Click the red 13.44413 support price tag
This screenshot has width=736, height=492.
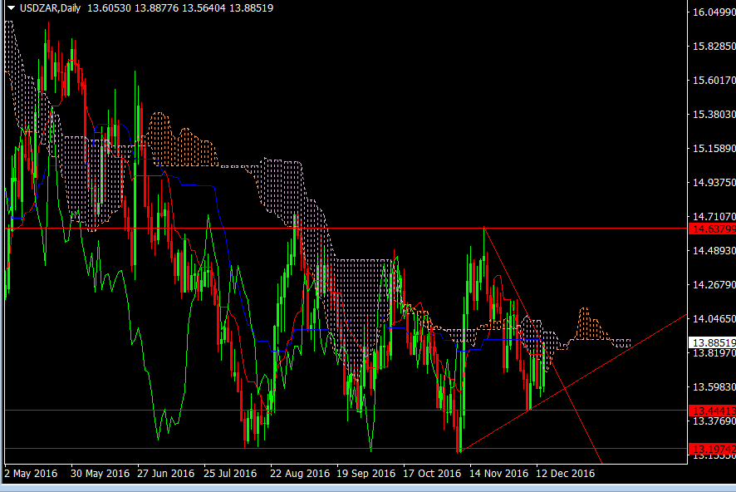[713, 411]
